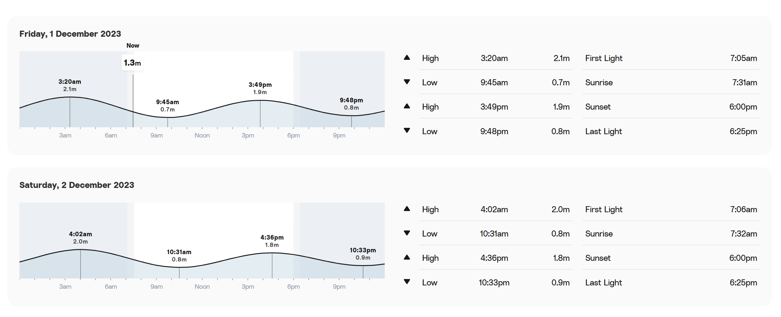Click Friday's Sunrise 7:31am time value
Screen dimensions: 781x317
click(x=745, y=83)
